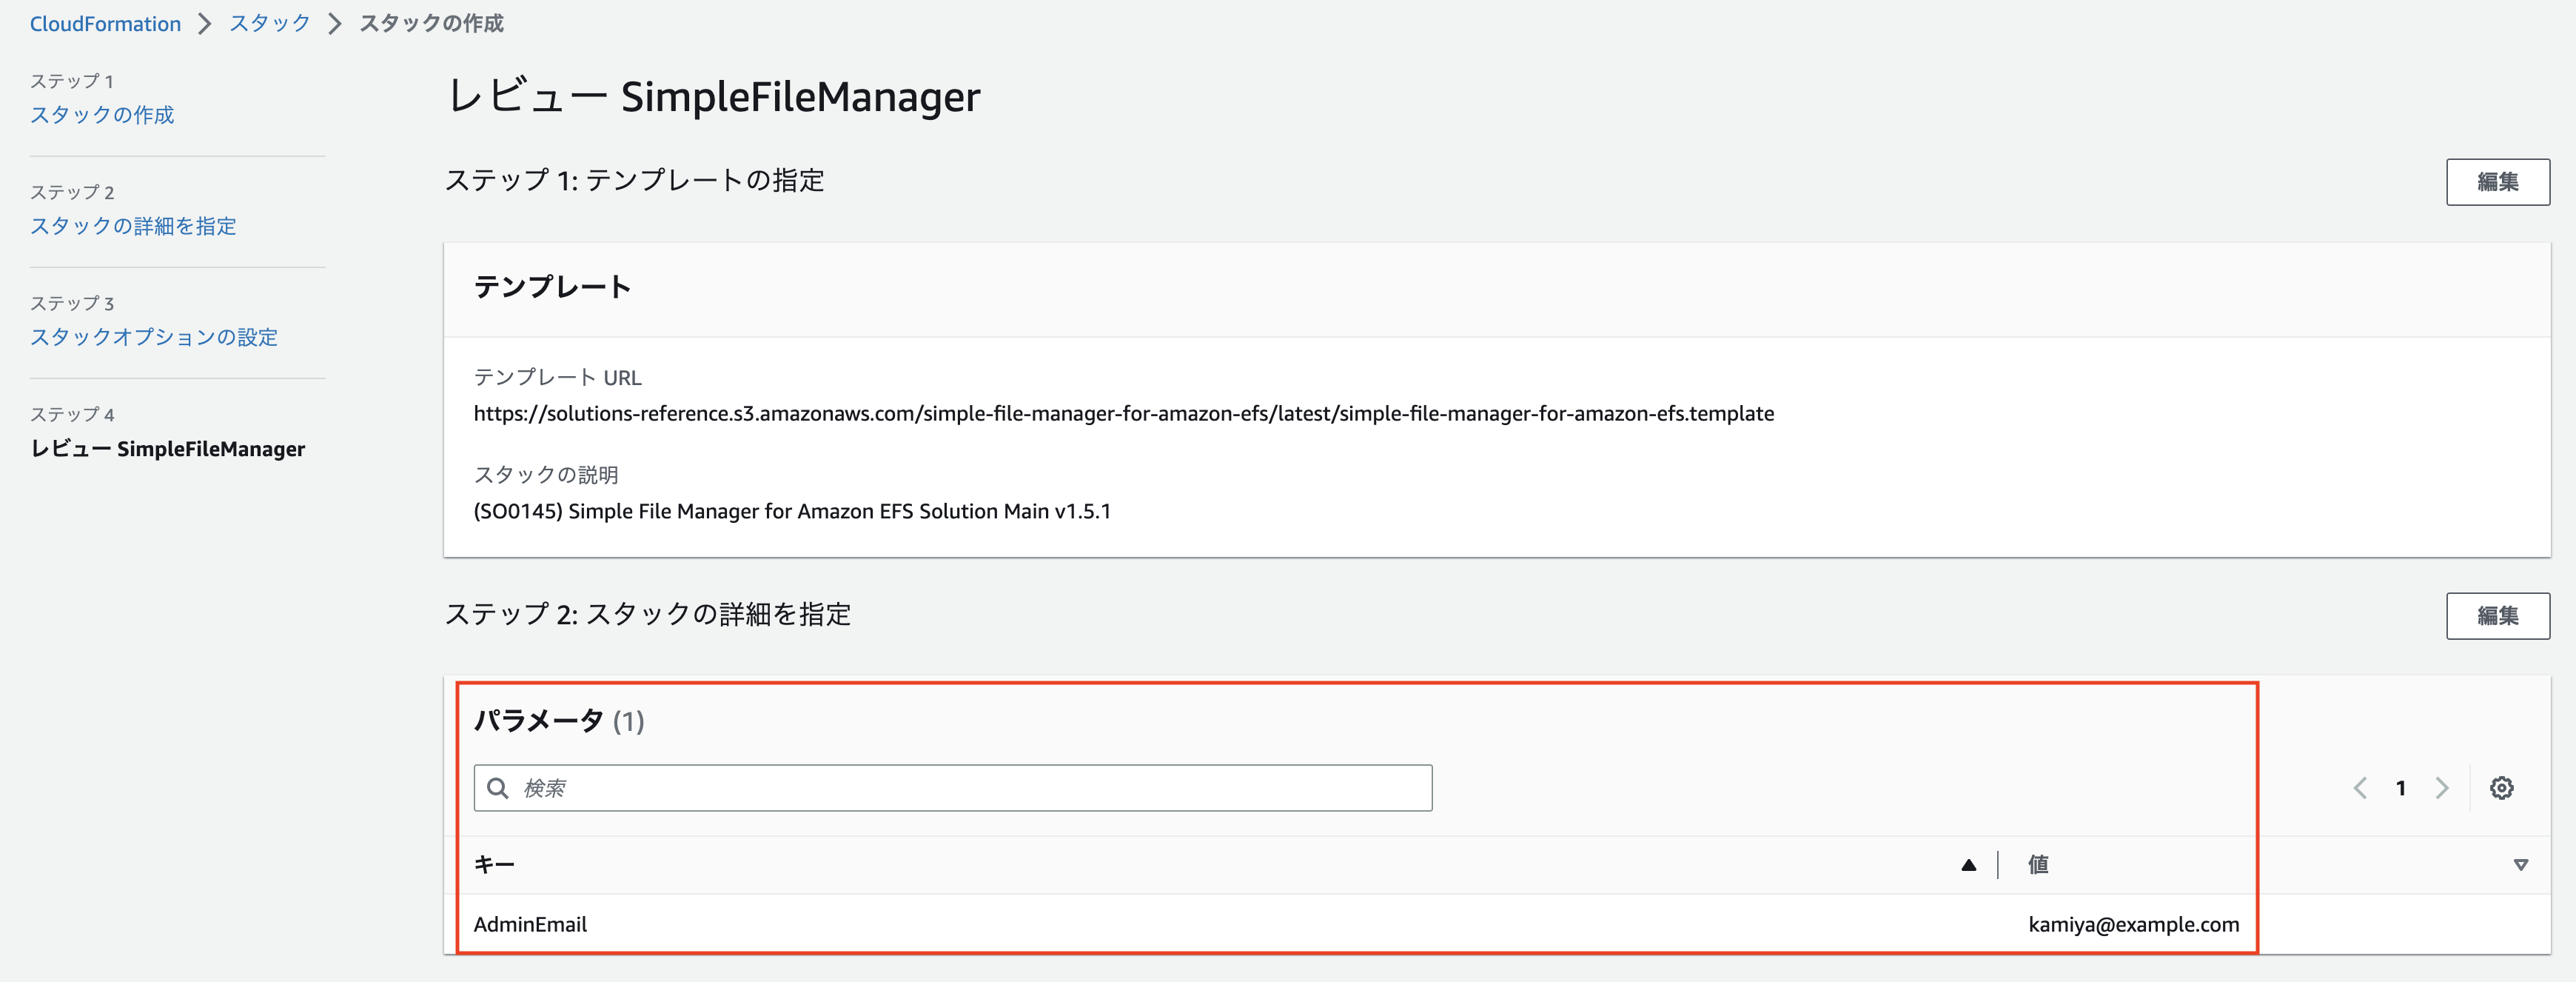Select page number 1 in pagination
The image size is (2576, 982).
pyautogui.click(x=2400, y=788)
